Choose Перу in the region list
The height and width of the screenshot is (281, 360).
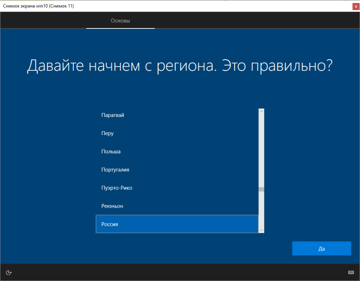(177, 133)
